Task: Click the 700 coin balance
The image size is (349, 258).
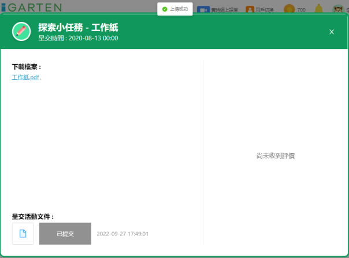Action: (301, 10)
